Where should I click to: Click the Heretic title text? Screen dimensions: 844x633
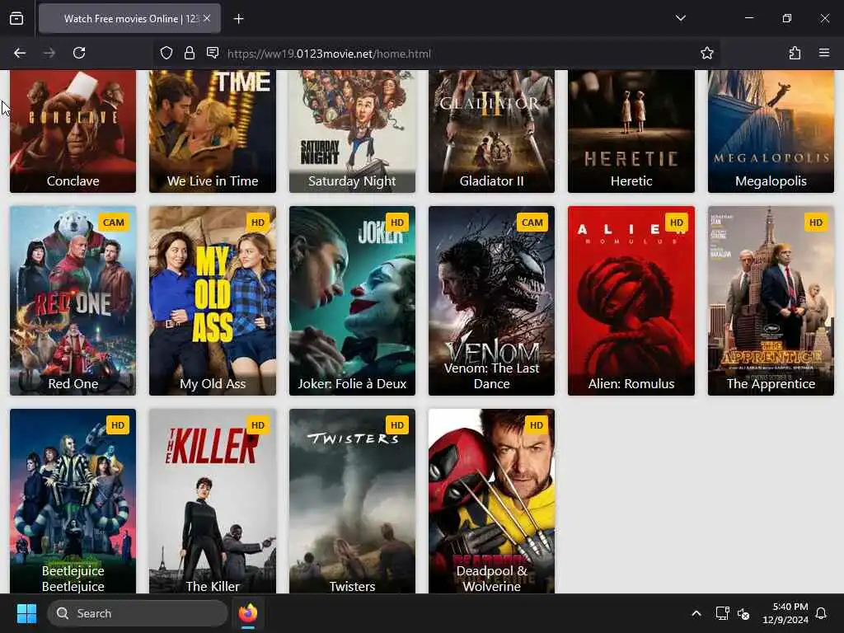click(631, 181)
